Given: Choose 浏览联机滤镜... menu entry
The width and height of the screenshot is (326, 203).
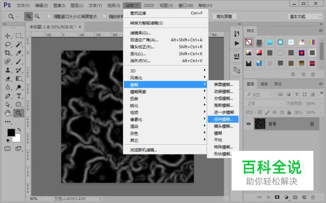Looking at the screenshot, I should tap(166, 150).
